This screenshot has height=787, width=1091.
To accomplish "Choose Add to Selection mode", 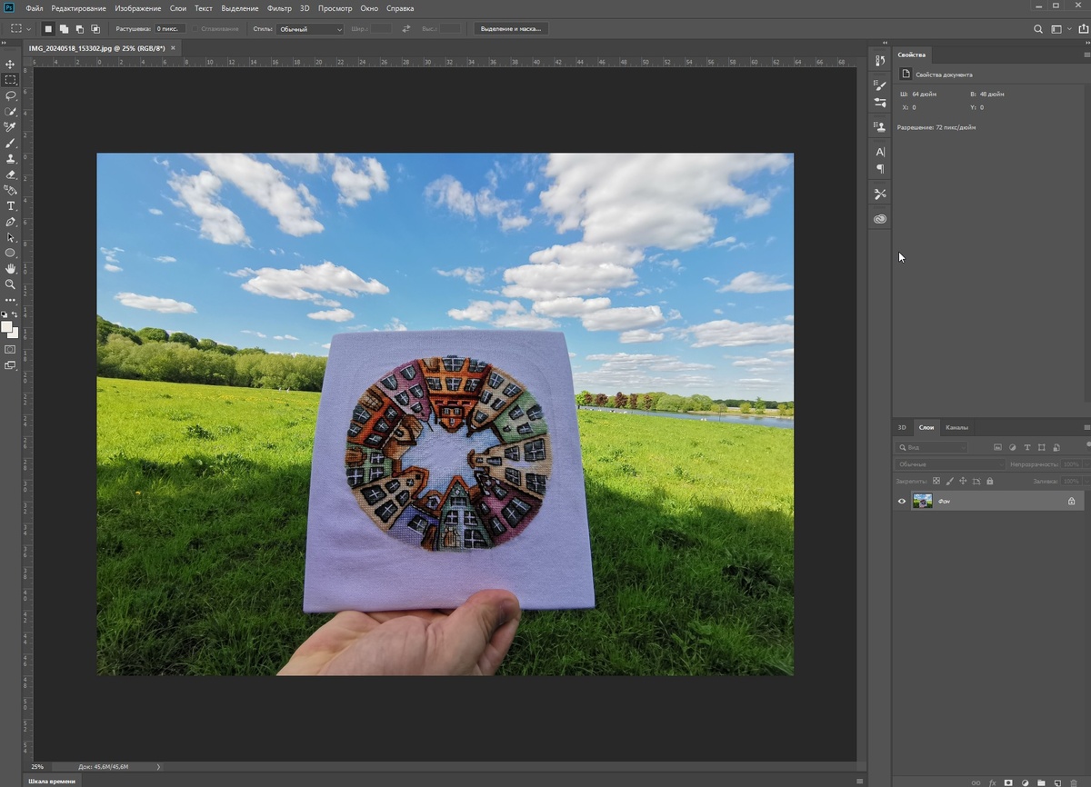I will pos(64,29).
